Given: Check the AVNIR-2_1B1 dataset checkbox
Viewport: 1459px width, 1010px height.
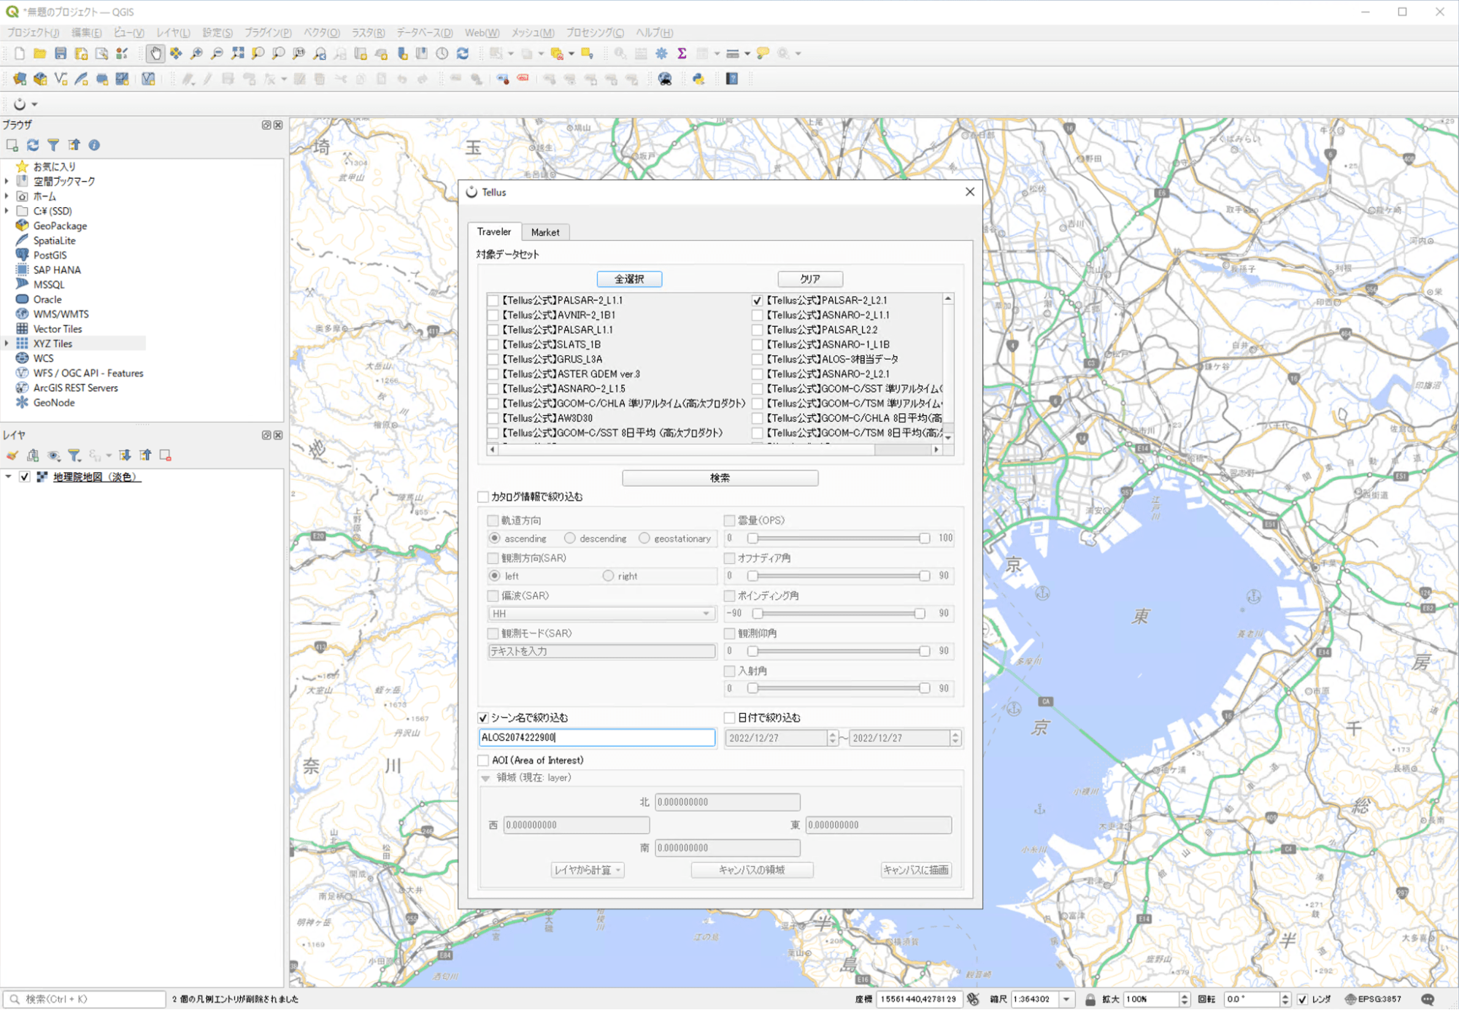Looking at the screenshot, I should click(x=493, y=315).
